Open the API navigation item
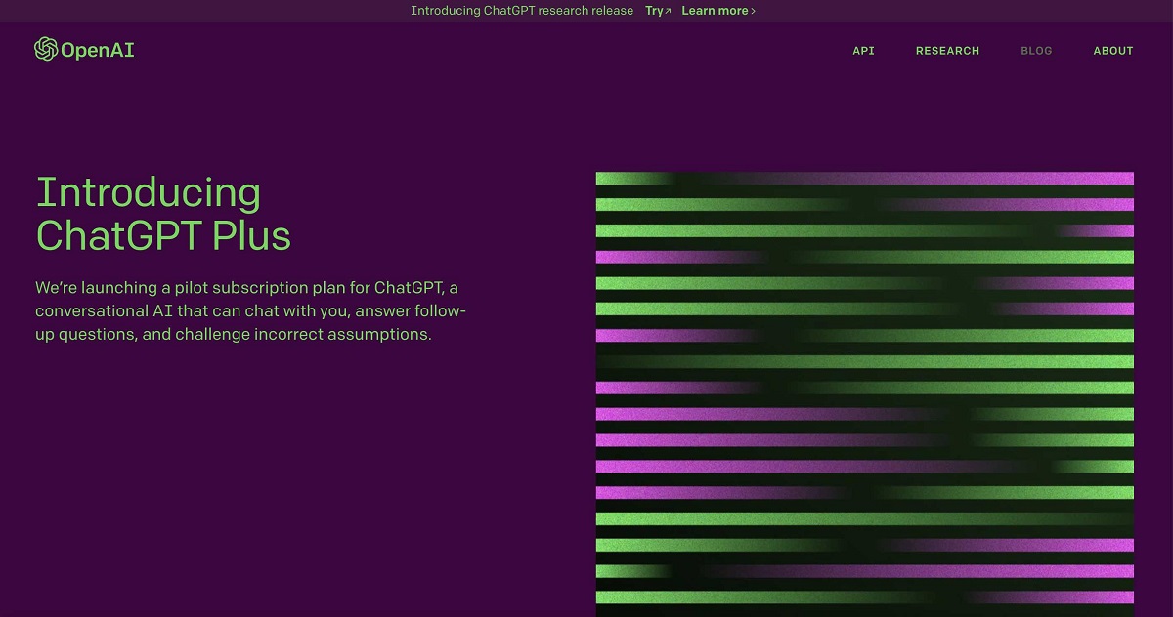Image resolution: width=1173 pixels, height=617 pixels. [x=863, y=50]
